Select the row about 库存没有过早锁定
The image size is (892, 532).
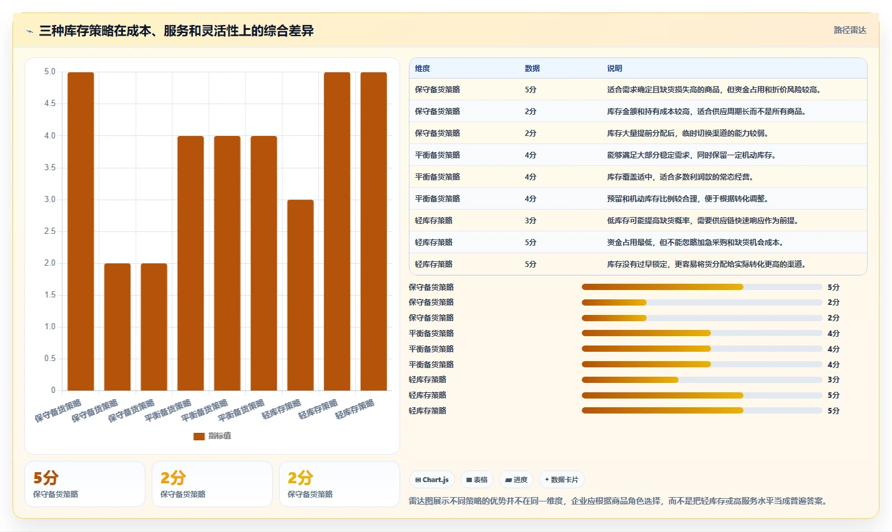tap(638, 264)
